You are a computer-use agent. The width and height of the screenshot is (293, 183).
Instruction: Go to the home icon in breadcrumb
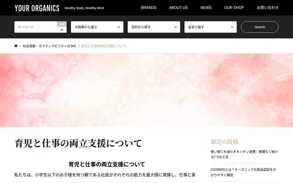[x=16, y=46]
